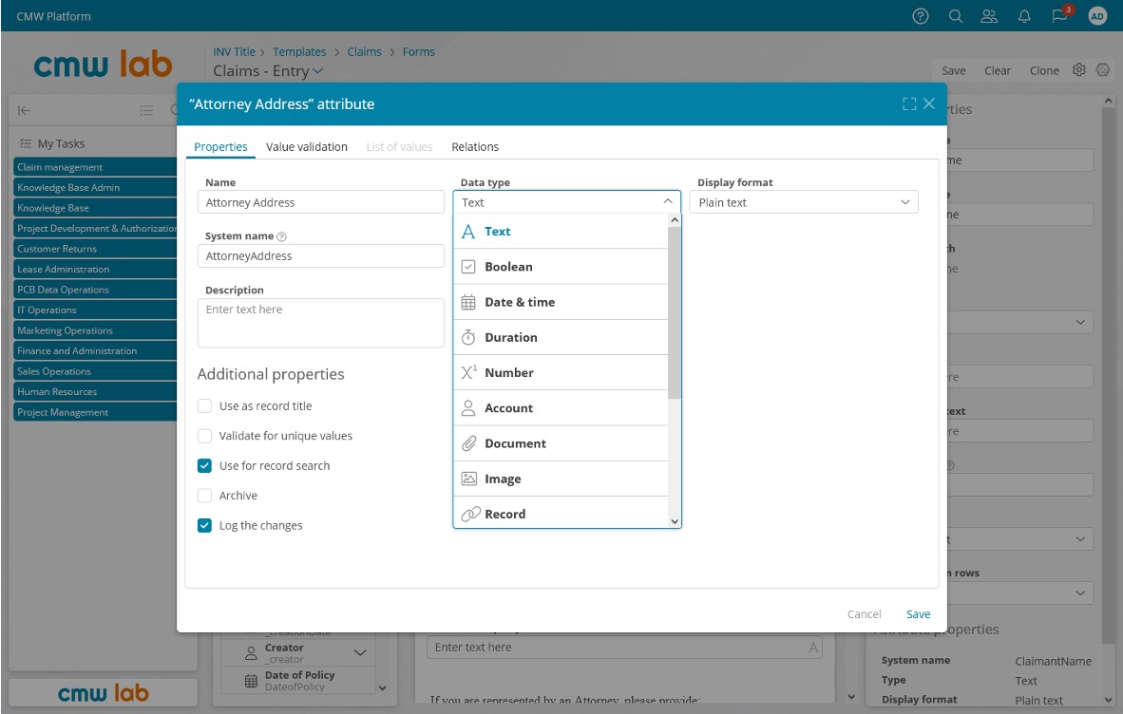
Task: Collapse the Data type dropdown
Action: tap(668, 201)
